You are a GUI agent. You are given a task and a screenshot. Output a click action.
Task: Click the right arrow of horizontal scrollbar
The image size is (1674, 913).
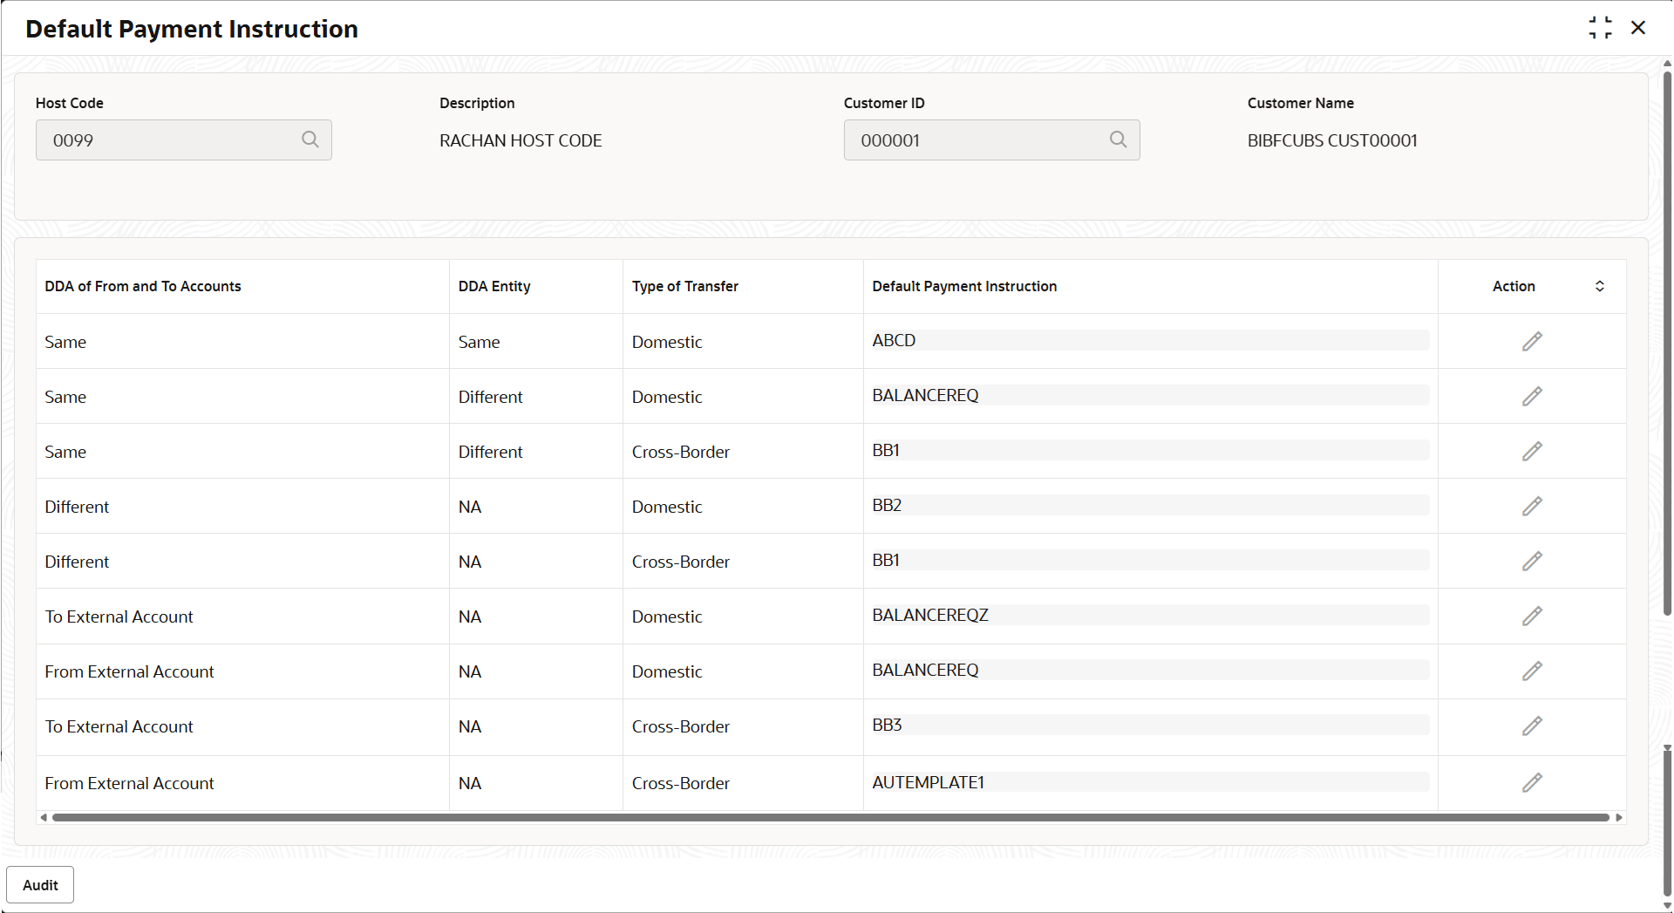point(1619,818)
